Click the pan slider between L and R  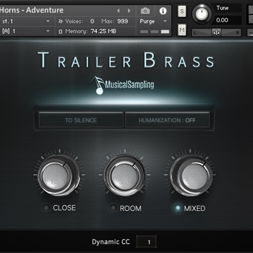point(216,33)
